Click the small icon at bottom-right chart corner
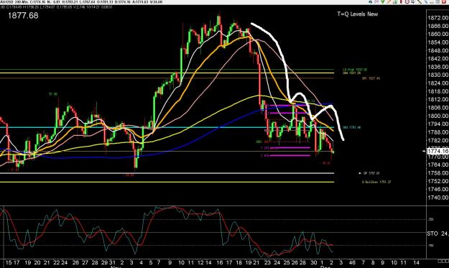The height and width of the screenshot is (268, 449). click(x=443, y=261)
